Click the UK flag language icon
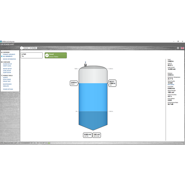The height and width of the screenshot is (185, 185). 182,48
